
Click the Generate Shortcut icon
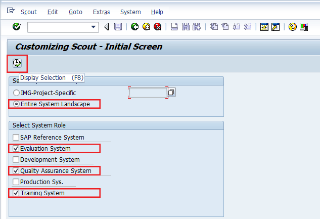(x=276, y=27)
